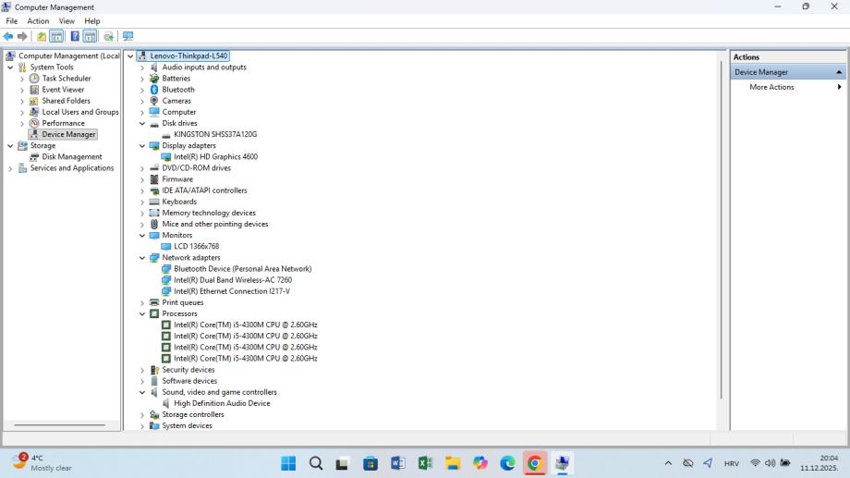
Task: Select DVD/CD-ROM drives category
Action: click(x=196, y=168)
